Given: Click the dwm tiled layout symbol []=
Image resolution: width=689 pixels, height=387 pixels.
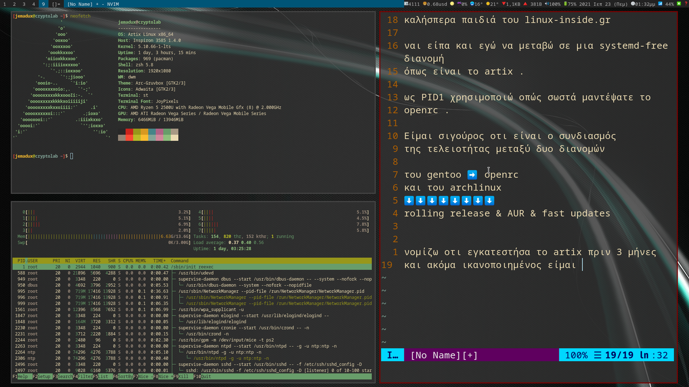Looking at the screenshot, I should (56, 4).
